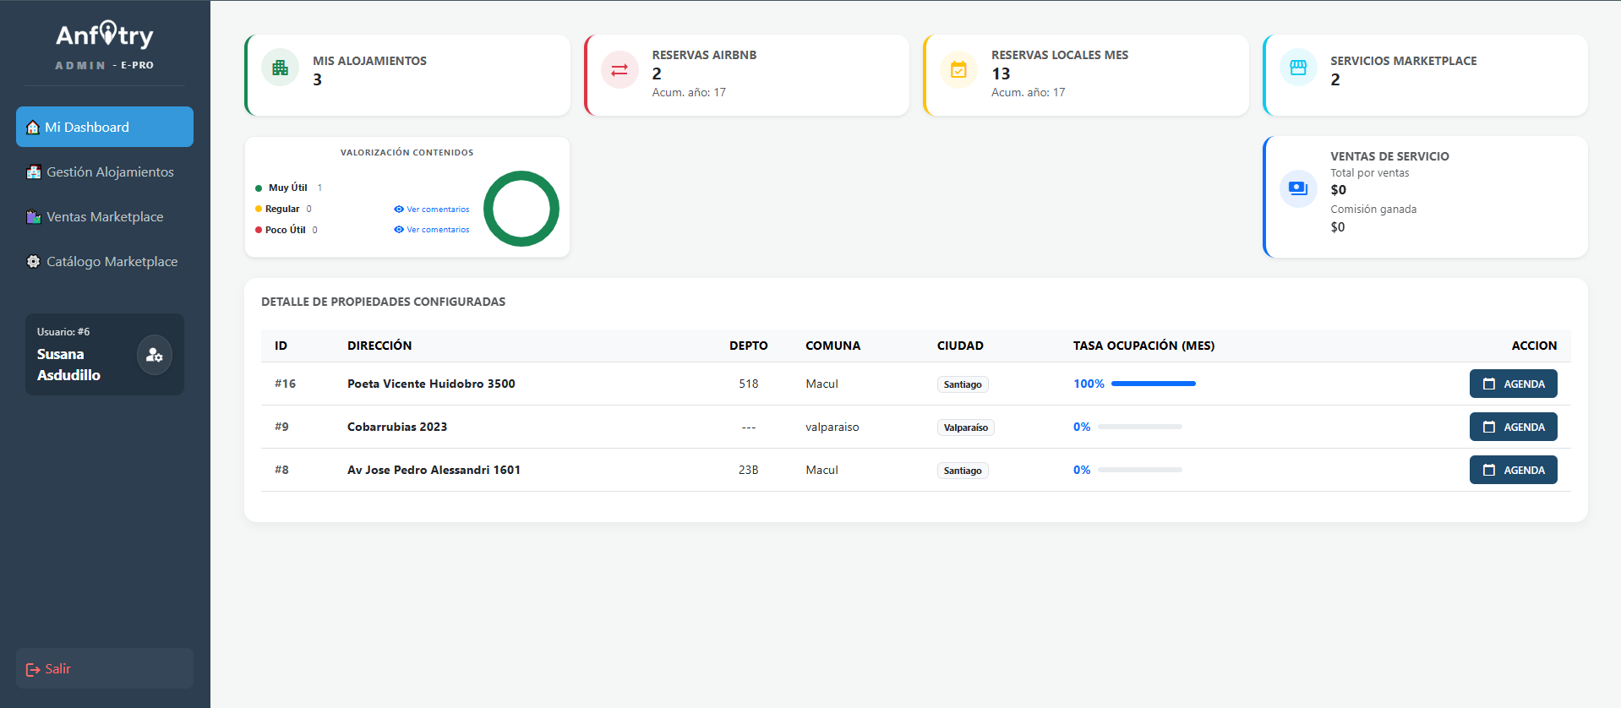Screen dimensions: 1621x708
Task: Click the Ventas de Servicio money icon
Action: 1298,188
